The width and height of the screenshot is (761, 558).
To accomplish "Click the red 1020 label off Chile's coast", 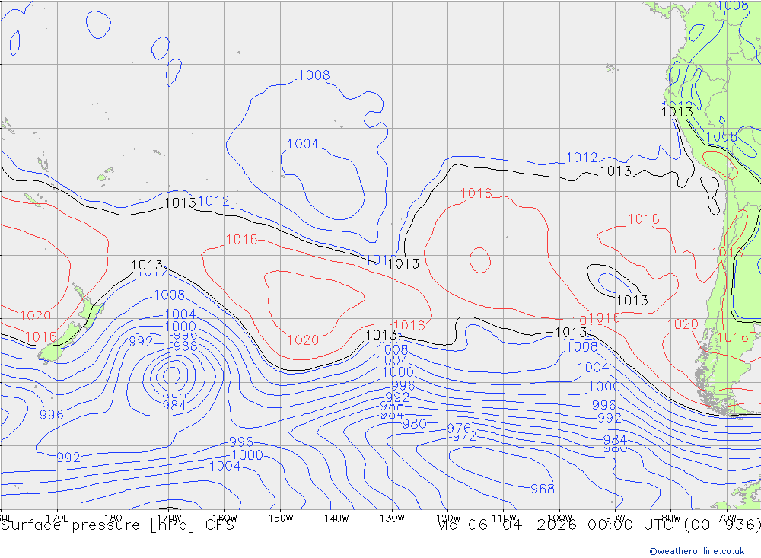I will [683, 324].
